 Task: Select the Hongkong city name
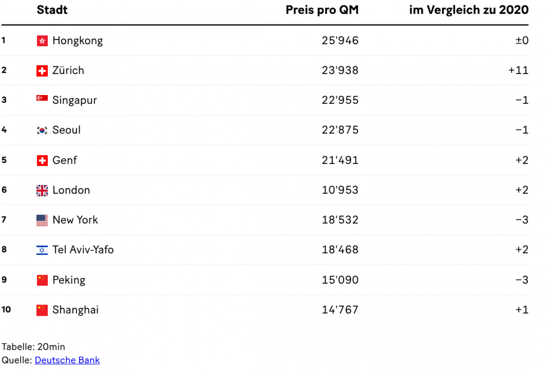[78, 41]
